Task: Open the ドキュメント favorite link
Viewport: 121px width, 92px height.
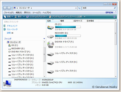Action: click(x=12, y=26)
